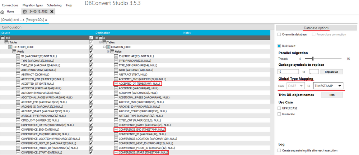Click field icon of destination ID (VARCHAR(12), NOT NULL)
The width and height of the screenshot is (359, 155).
(116, 56)
